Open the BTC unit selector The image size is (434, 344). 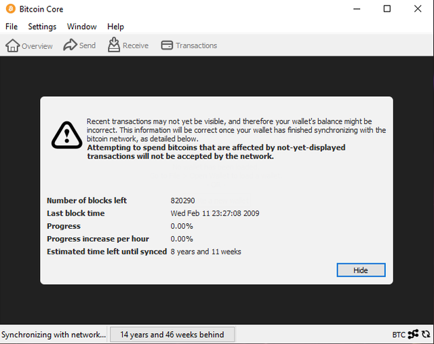pos(399,335)
